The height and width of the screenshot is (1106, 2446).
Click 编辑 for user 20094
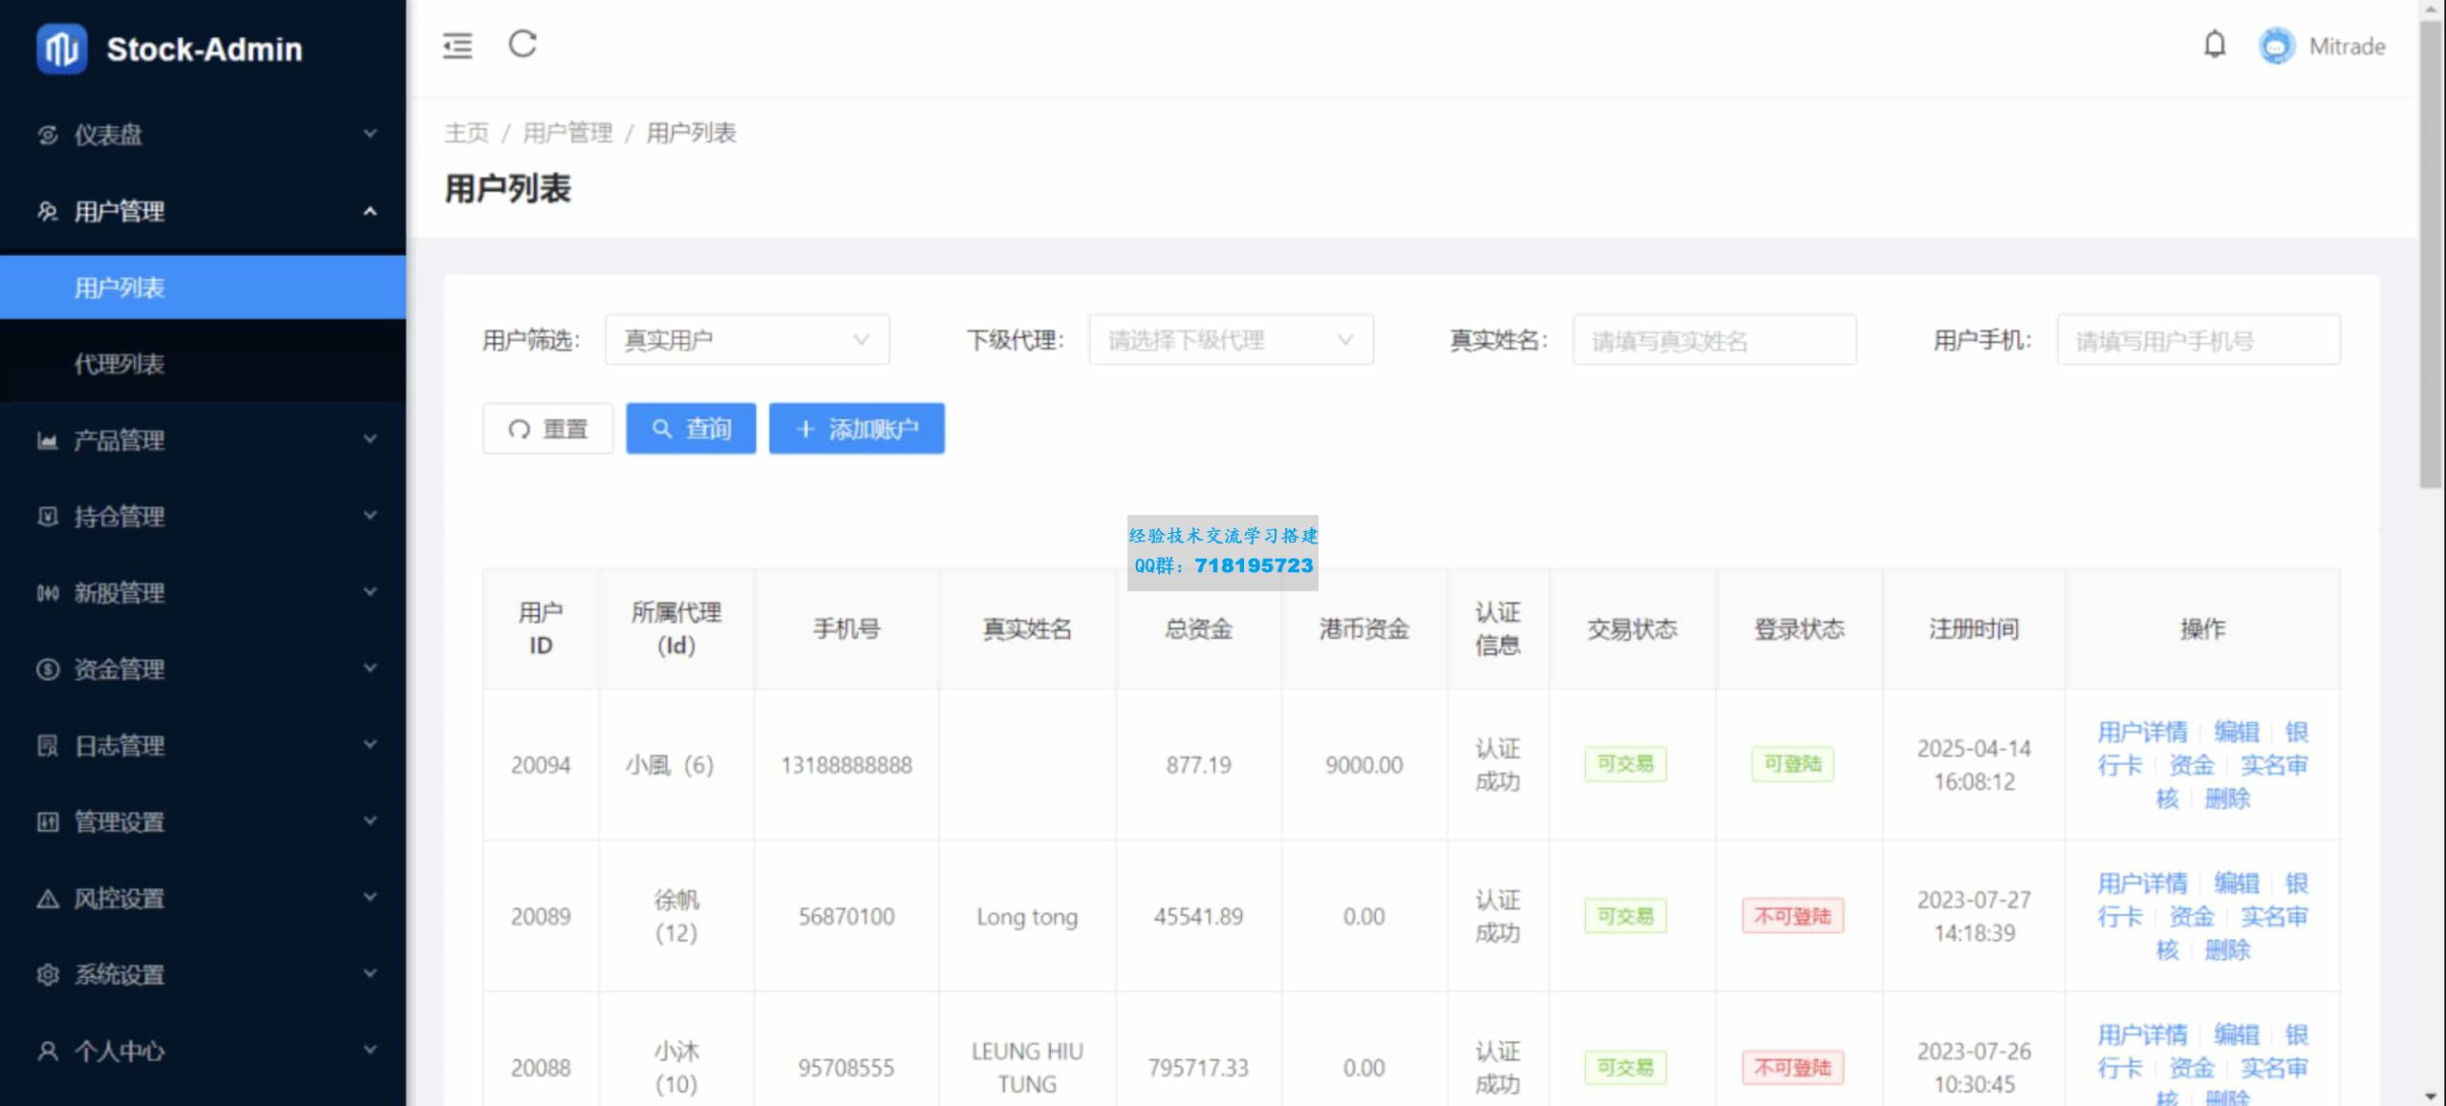pos(2237,733)
